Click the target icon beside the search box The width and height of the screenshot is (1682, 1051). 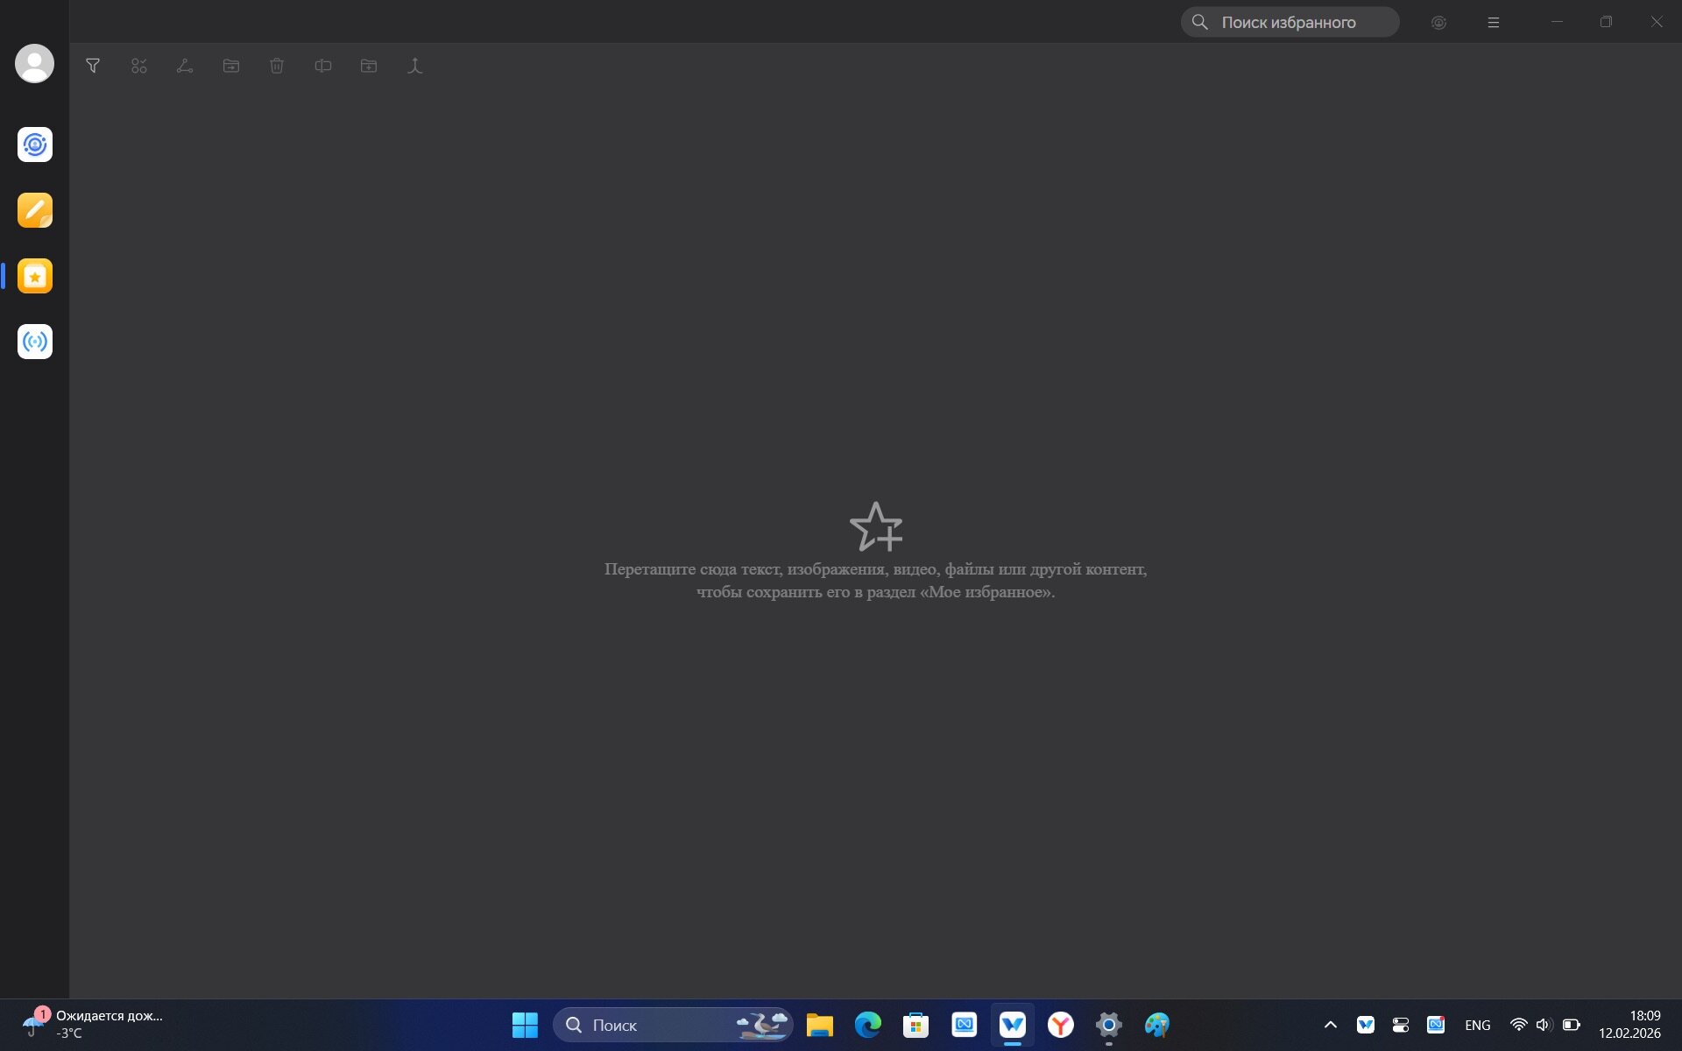pyautogui.click(x=1438, y=23)
